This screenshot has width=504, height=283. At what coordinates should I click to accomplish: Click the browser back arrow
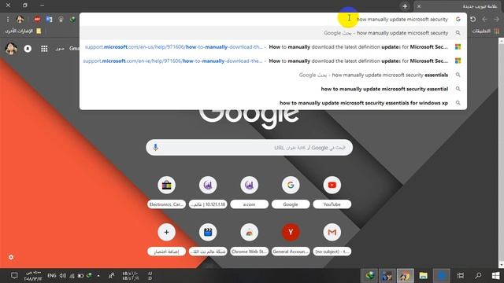tap(485, 19)
